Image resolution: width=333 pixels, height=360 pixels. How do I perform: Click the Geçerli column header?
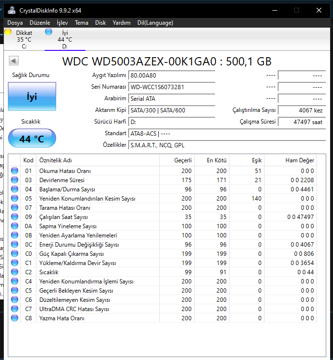point(177,160)
